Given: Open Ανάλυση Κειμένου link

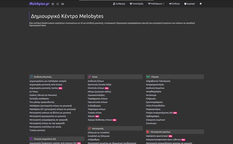Looking at the screenshot, I should (x=155, y=88).
